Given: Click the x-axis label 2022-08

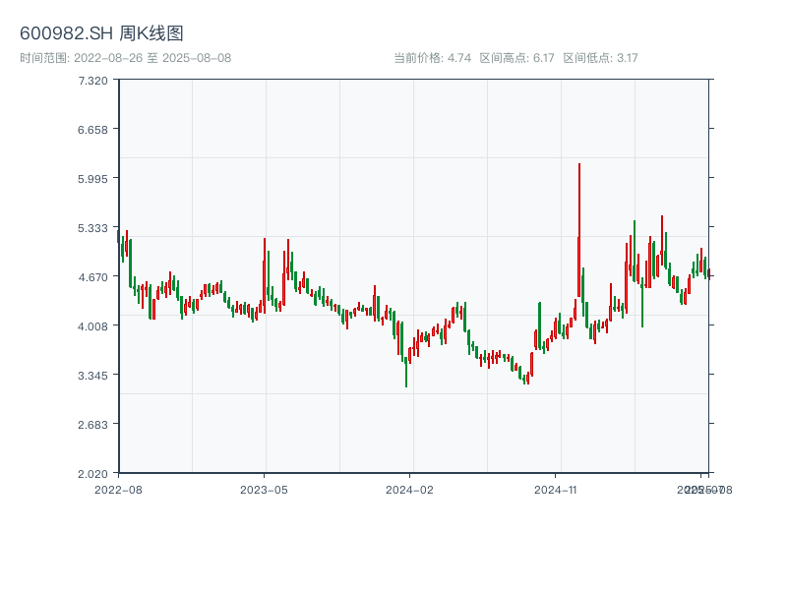Looking at the screenshot, I should (118, 490).
